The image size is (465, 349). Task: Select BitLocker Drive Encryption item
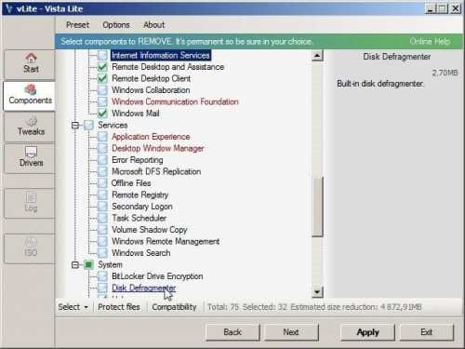[x=157, y=276]
